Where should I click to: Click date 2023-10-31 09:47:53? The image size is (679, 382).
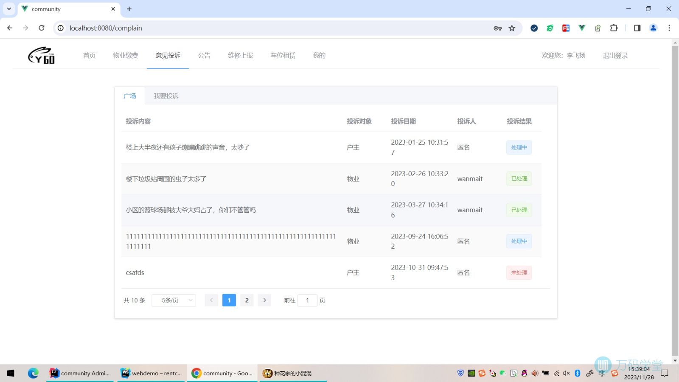(x=420, y=272)
